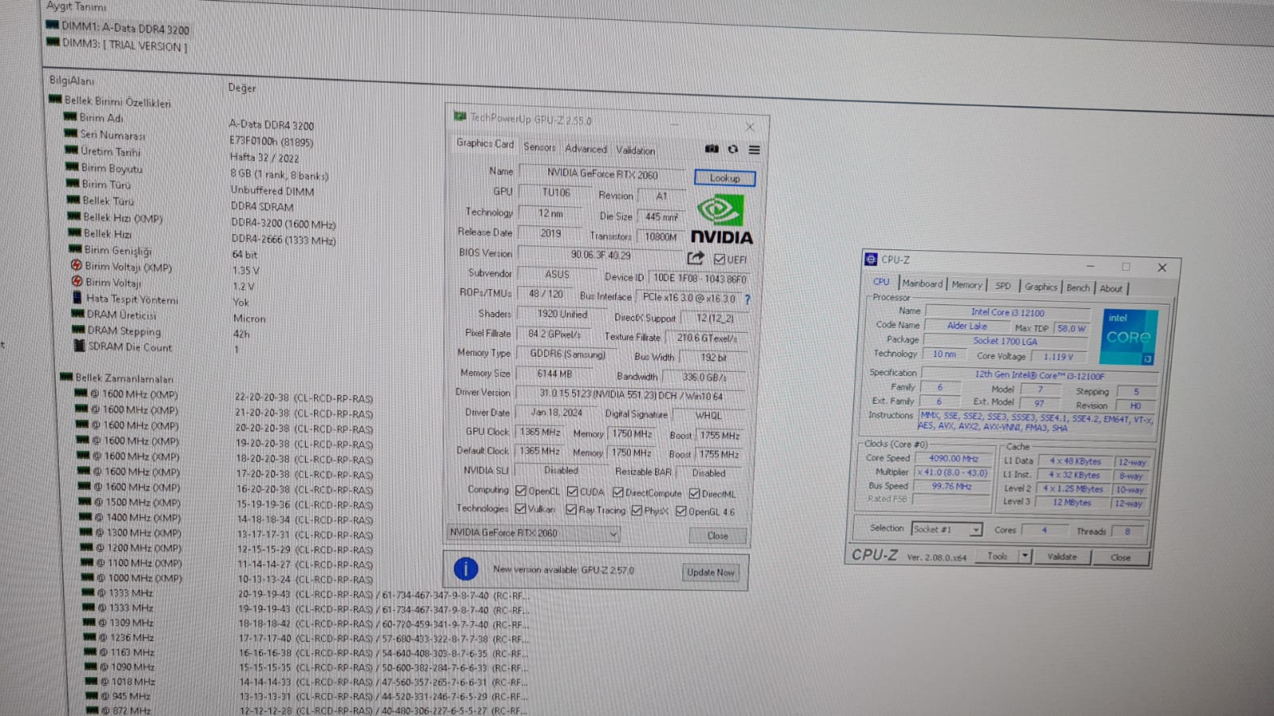Click the Seri Numarası row icon
1274x716 pixels.
pyautogui.click(x=71, y=133)
